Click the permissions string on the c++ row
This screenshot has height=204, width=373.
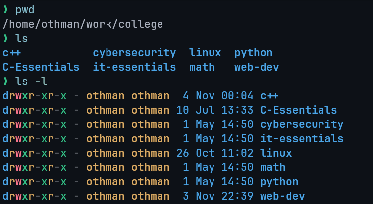35,96
